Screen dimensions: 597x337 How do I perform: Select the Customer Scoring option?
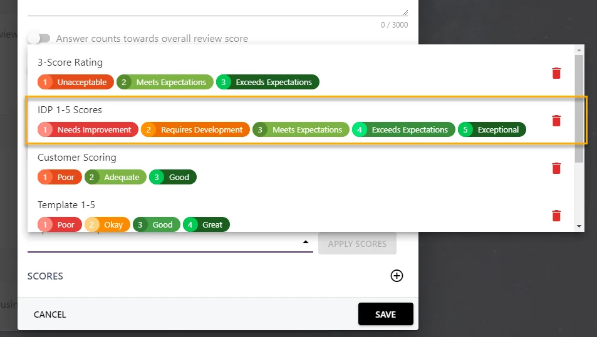click(x=301, y=168)
